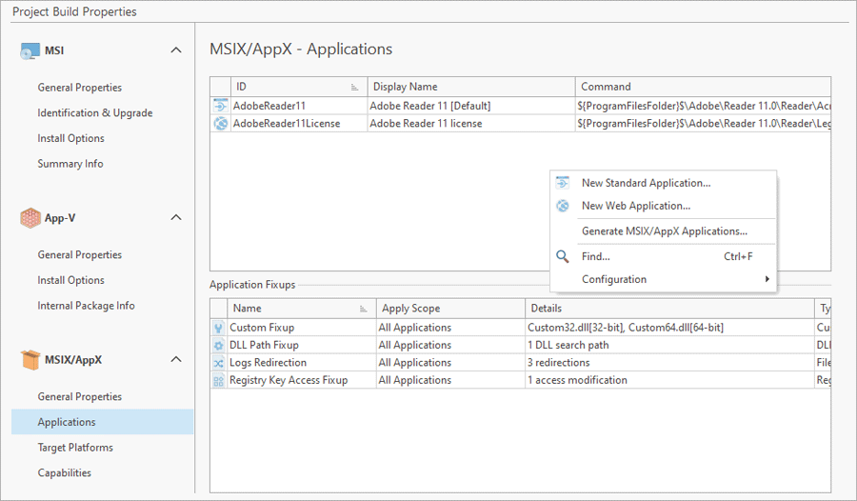Click All Applications scope for Logs Redirection
This screenshot has width=857, height=501.
click(x=450, y=363)
